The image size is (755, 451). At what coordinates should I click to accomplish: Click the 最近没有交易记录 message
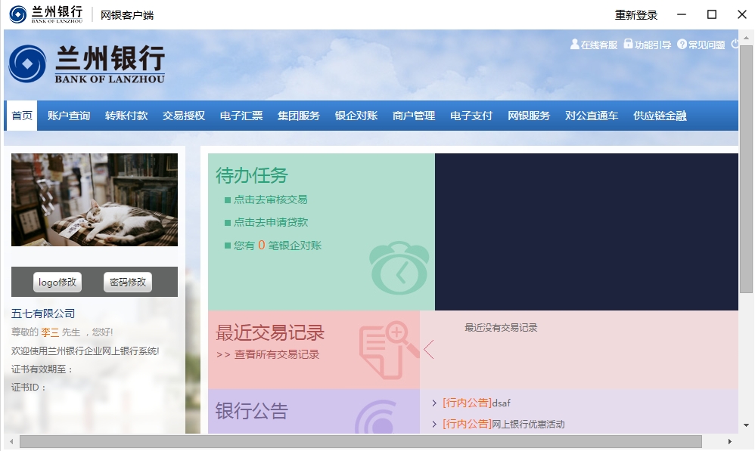tap(501, 328)
